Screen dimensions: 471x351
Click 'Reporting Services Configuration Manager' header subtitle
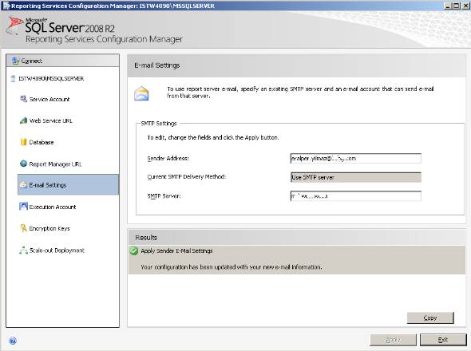104,39
